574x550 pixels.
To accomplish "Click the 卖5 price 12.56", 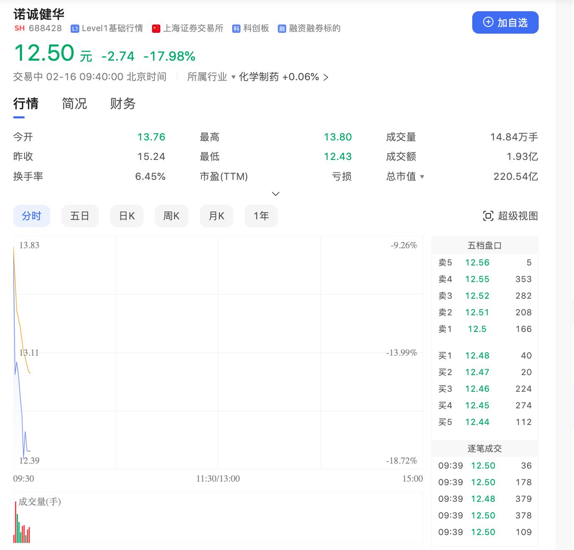I will point(477,263).
